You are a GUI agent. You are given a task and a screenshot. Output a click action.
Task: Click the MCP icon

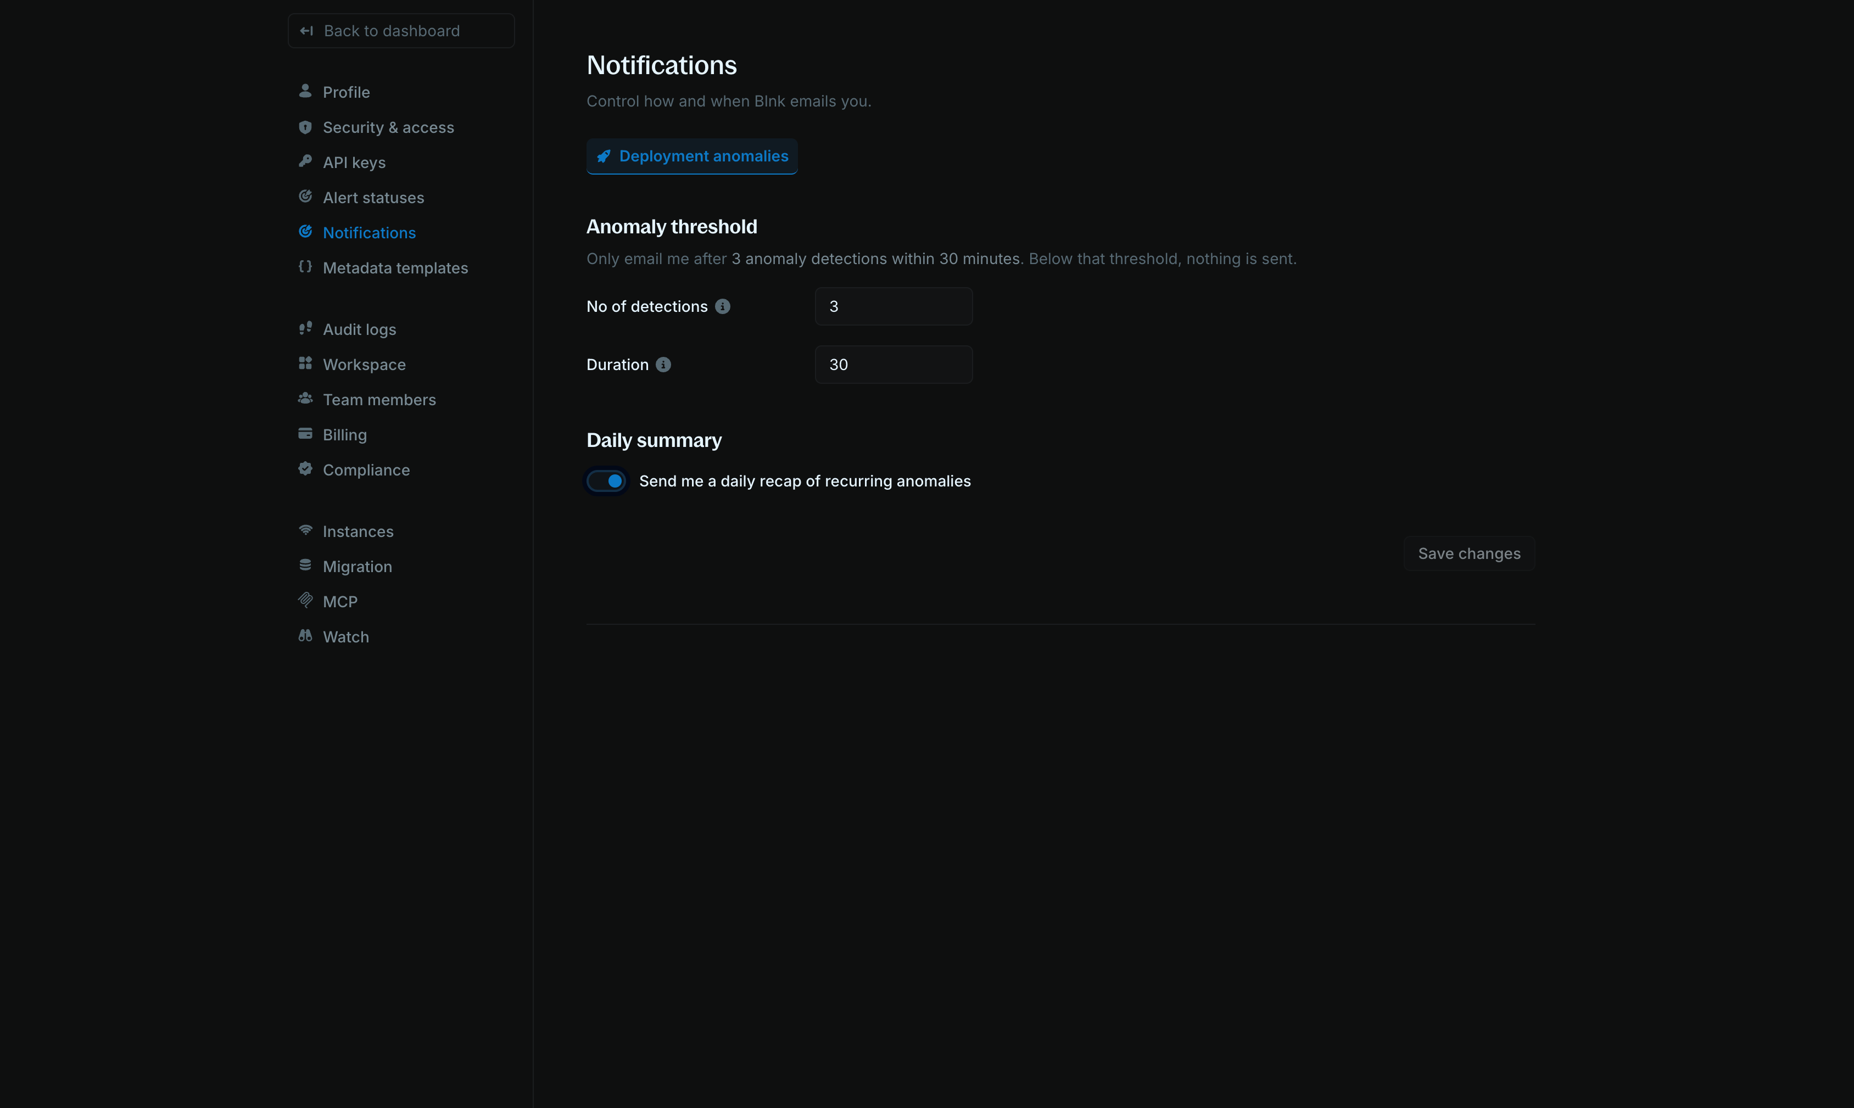(x=305, y=600)
